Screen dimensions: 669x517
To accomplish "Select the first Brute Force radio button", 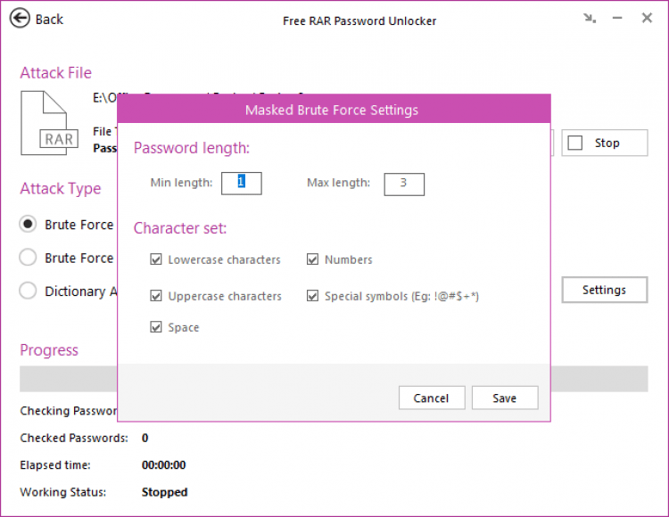I will click(x=29, y=225).
